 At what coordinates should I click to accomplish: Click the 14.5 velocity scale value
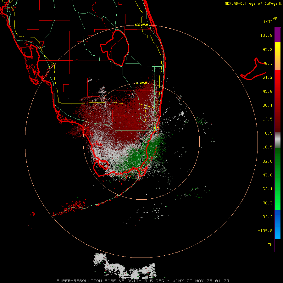coord(268,119)
